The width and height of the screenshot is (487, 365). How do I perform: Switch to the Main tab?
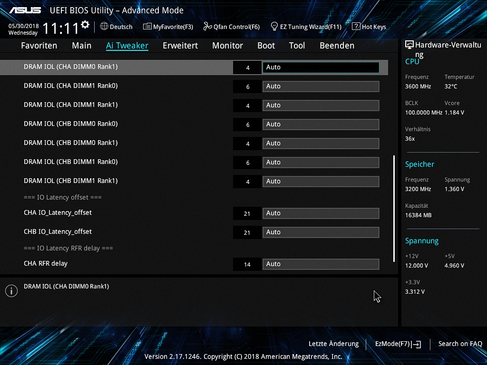[82, 46]
